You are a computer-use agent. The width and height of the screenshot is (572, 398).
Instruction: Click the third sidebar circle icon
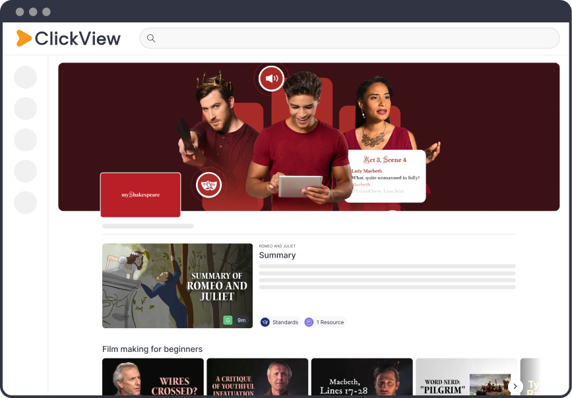pyautogui.click(x=26, y=140)
